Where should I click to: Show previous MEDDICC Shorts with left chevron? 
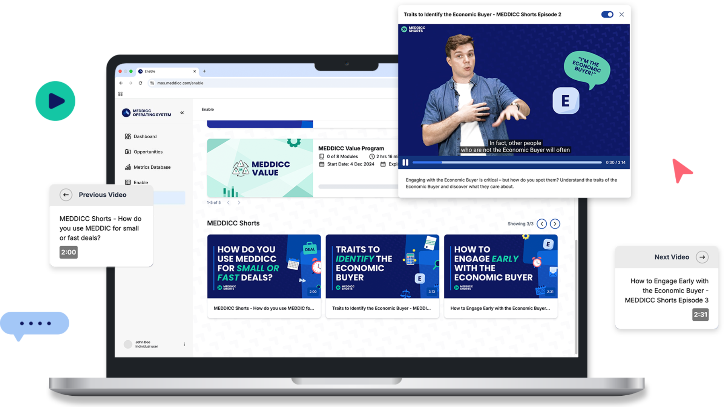(x=542, y=224)
